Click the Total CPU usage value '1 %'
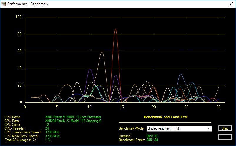The width and height of the screenshot is (236, 146). tap(48, 140)
